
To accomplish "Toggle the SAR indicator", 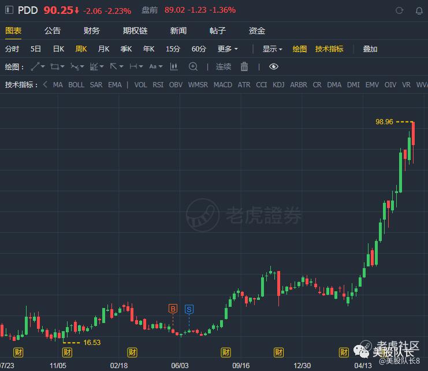I will [96, 85].
